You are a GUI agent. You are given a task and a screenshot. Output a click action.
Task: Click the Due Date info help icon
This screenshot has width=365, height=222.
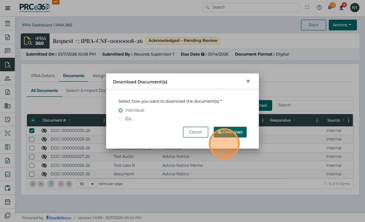pos(203,54)
